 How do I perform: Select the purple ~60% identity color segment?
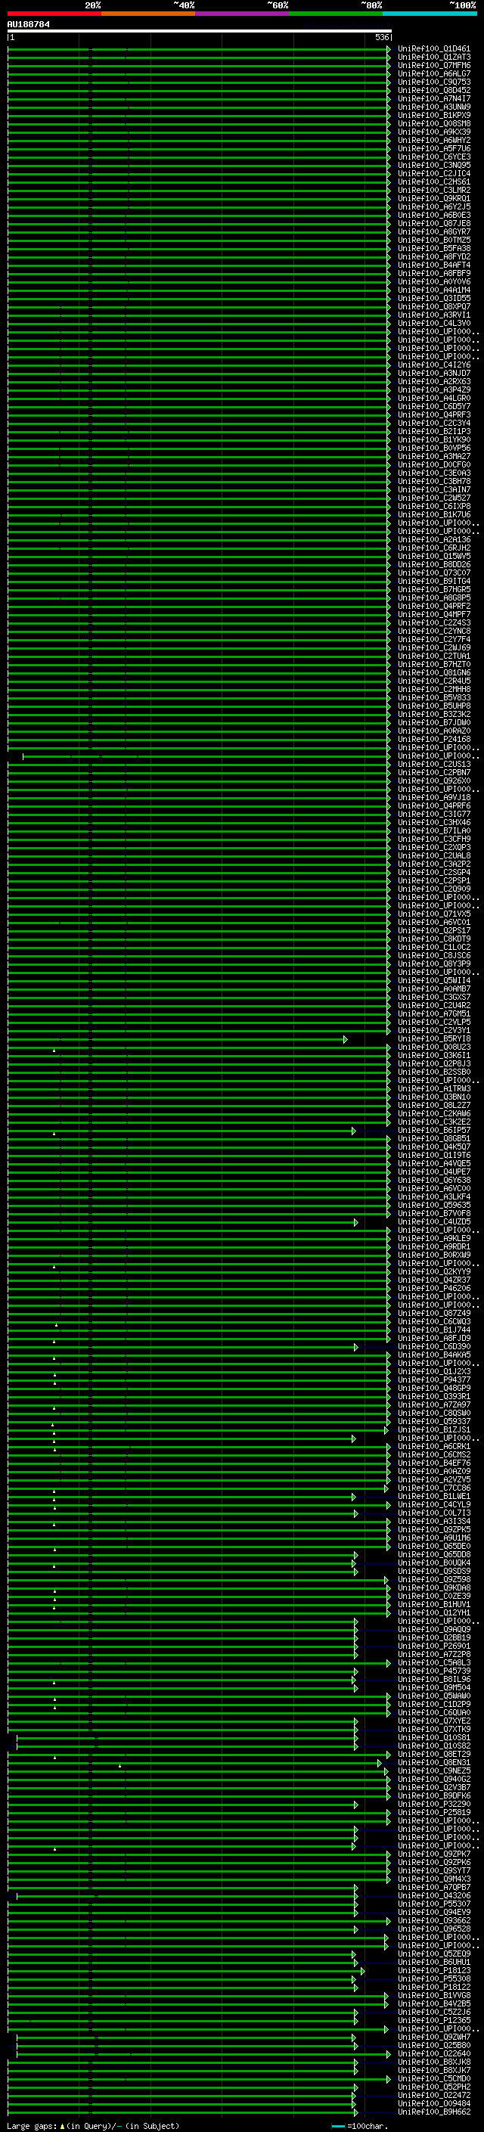pos(243,14)
